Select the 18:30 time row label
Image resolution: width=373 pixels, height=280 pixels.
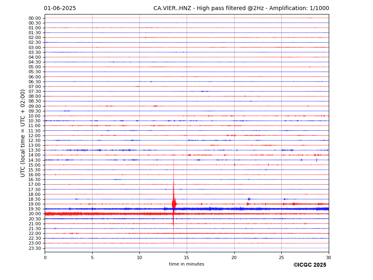pos(35,200)
